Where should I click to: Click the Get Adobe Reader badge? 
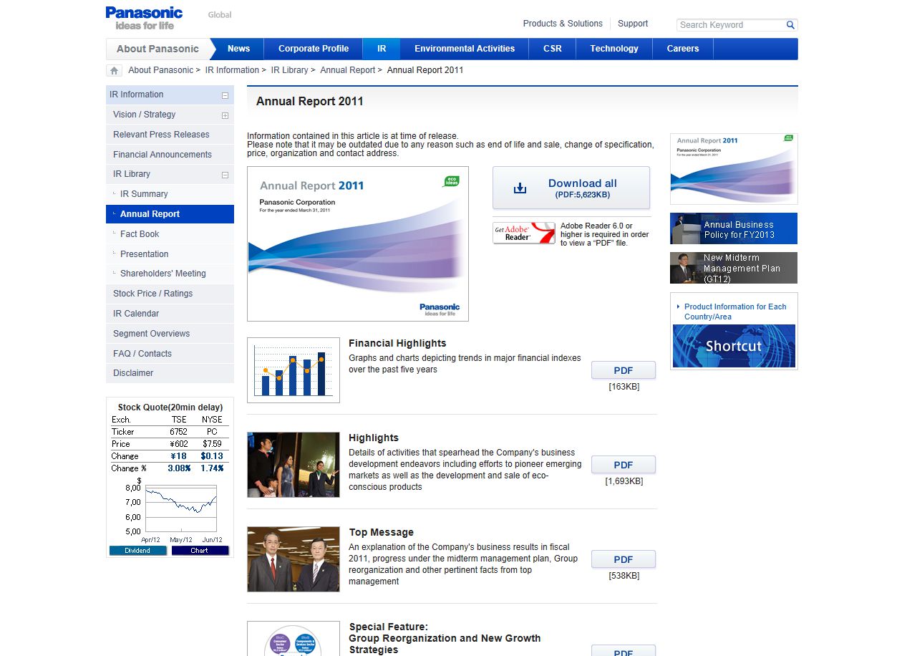[x=524, y=233]
